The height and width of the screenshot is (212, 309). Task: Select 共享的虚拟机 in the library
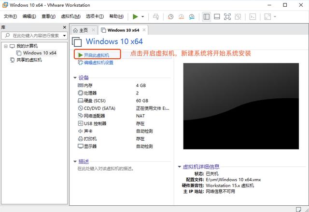tap(29, 60)
